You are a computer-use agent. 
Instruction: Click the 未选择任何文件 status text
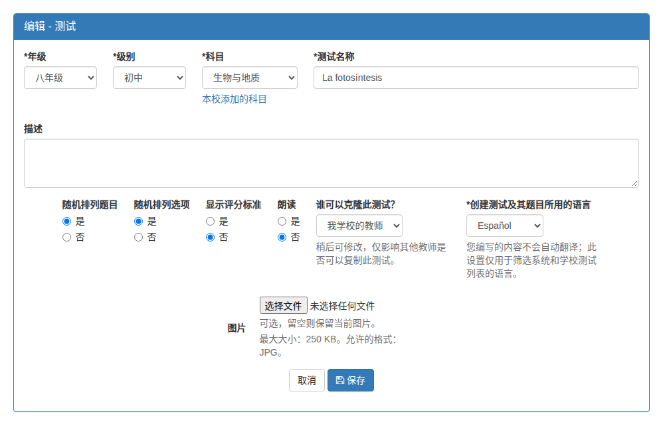point(343,306)
